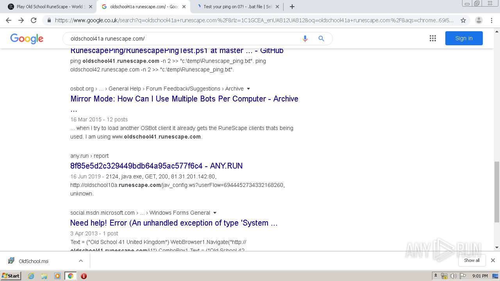Open the downloaded OldSchool.msi file
This screenshot has width=500, height=281.
34,261
